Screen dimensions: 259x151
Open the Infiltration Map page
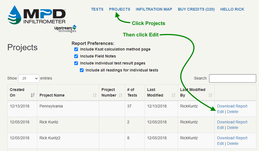[x=154, y=9]
